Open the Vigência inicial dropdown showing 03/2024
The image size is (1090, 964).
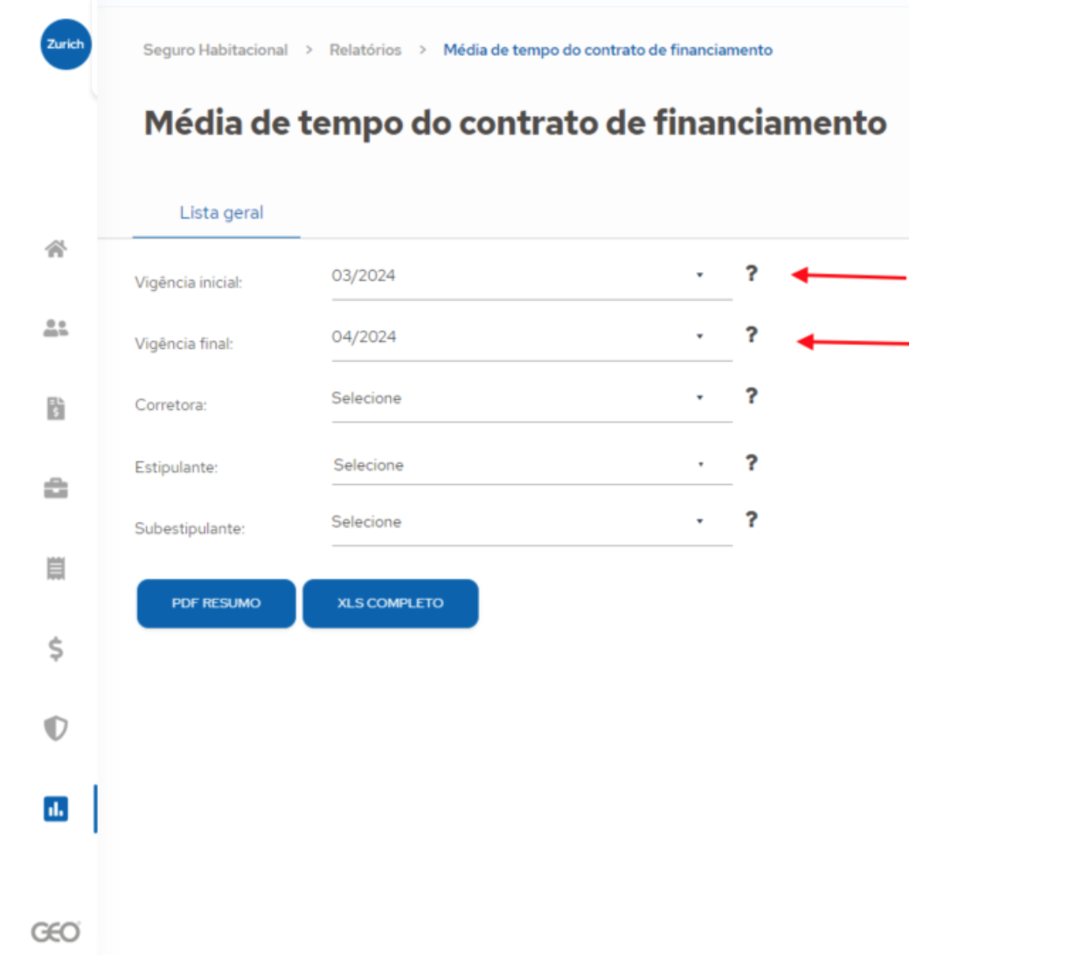(x=531, y=277)
